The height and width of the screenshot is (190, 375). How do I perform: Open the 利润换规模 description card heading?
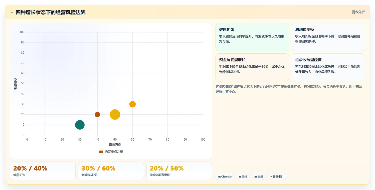[x=305, y=29]
